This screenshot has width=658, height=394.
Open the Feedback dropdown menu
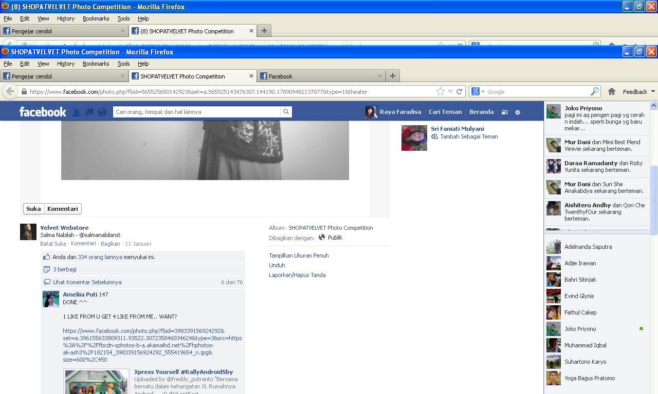pos(639,92)
